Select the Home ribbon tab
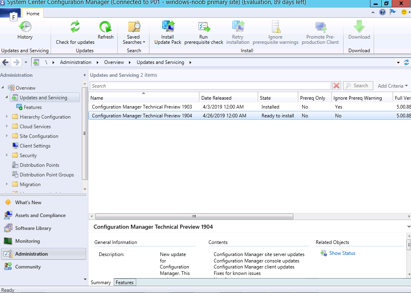The image size is (411, 293). pyautogui.click(x=33, y=13)
